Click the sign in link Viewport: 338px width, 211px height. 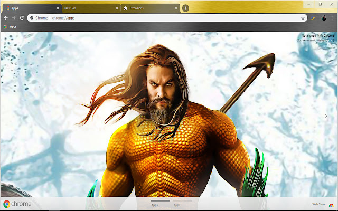[x=328, y=40]
